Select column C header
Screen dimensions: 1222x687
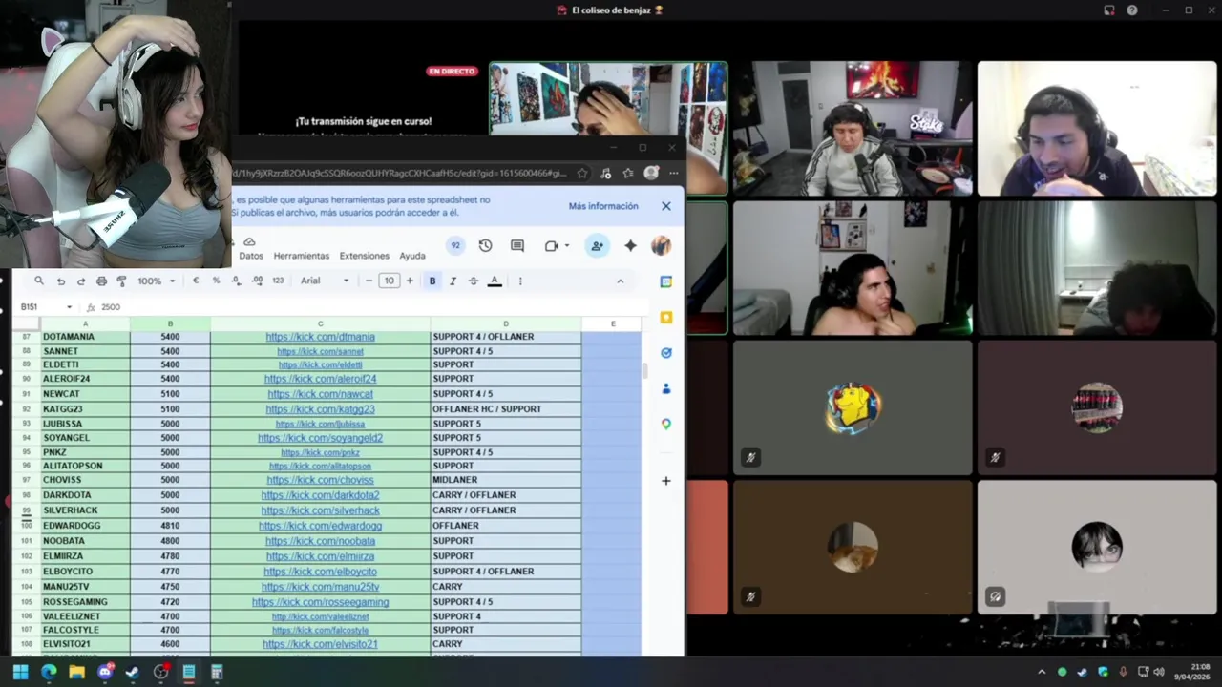coord(320,324)
